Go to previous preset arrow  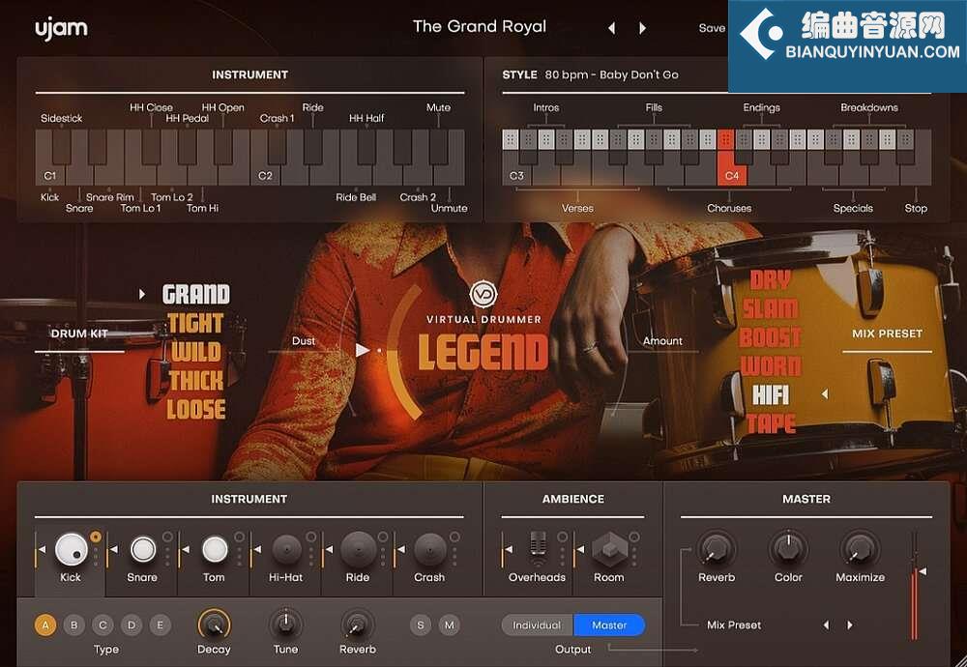612,28
